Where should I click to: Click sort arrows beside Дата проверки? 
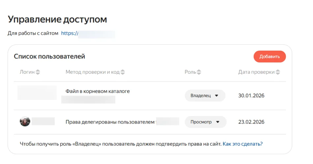tap(278, 72)
